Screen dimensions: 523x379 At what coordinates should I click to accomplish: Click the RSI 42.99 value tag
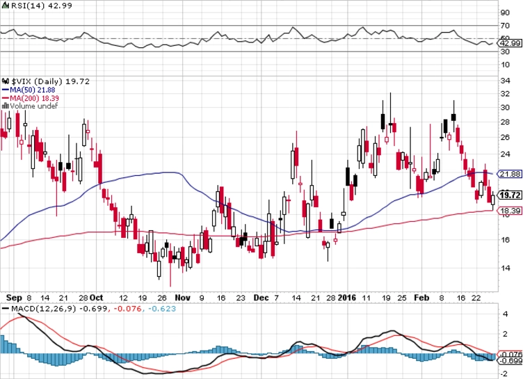tap(510, 43)
